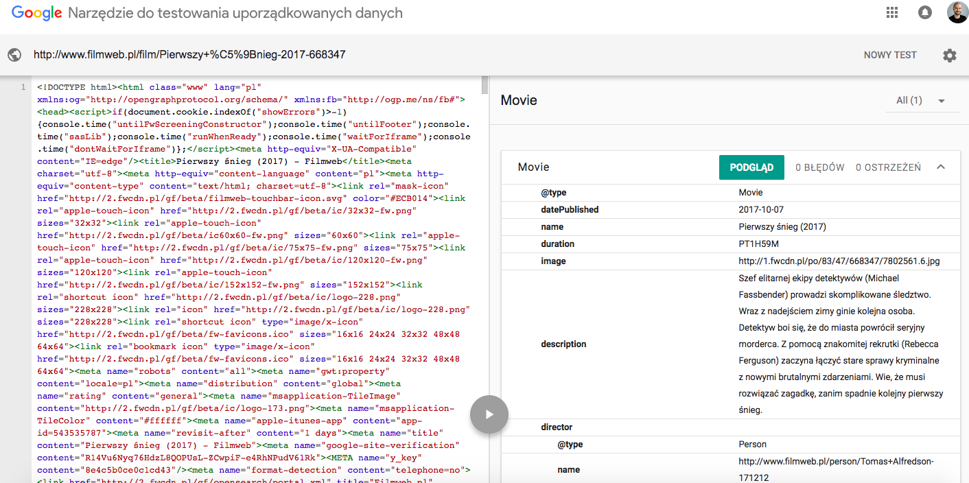This screenshot has height=483, width=969.
Task: Click the duration value PT1H59M
Action: [758, 244]
